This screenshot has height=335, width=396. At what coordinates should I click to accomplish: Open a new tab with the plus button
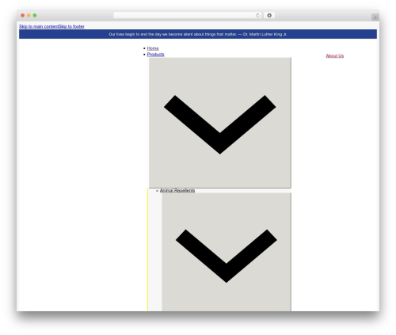(375, 17)
